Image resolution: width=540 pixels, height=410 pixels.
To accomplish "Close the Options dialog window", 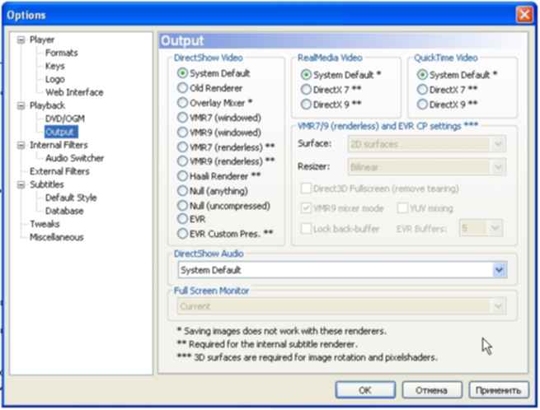I will 524,15.
